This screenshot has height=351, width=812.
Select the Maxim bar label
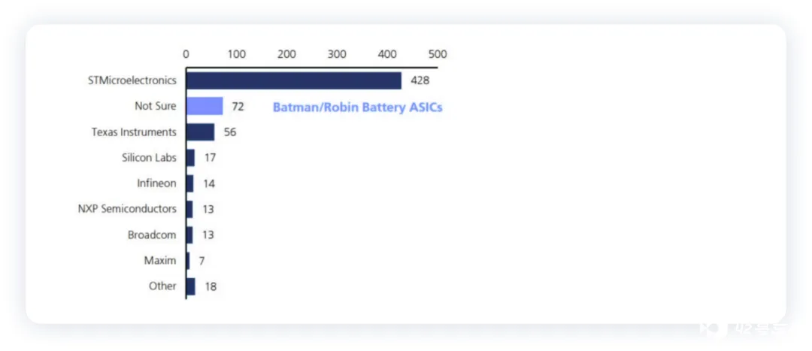[x=160, y=260]
